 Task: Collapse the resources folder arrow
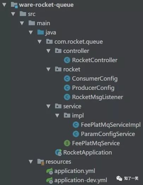31,162
